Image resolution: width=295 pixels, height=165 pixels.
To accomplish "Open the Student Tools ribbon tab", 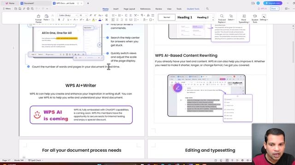I will click(x=193, y=9).
